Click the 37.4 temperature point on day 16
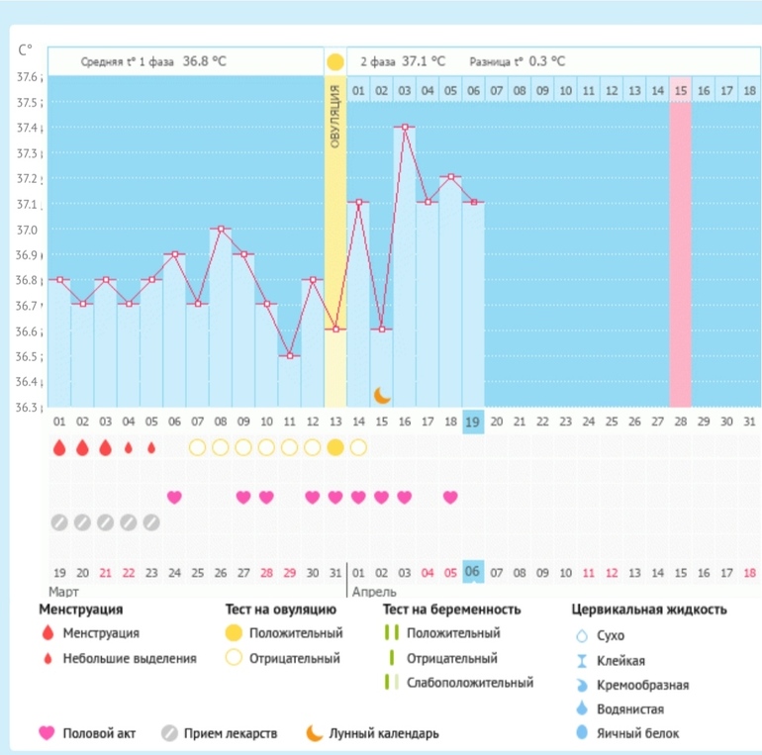 (x=405, y=127)
